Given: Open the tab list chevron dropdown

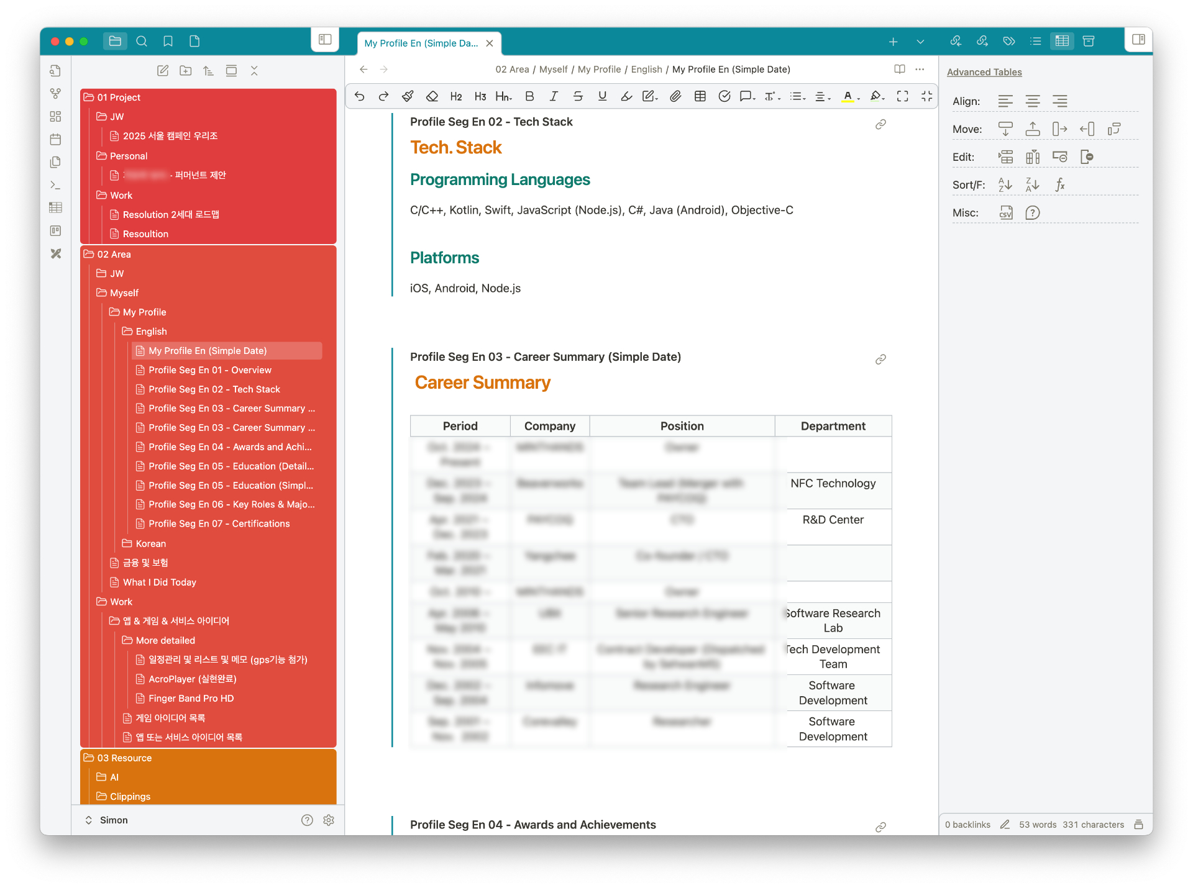Looking at the screenshot, I should (920, 42).
